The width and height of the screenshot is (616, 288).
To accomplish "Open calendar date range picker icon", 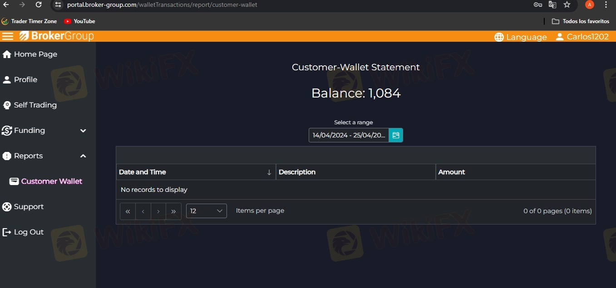I will pos(396,135).
